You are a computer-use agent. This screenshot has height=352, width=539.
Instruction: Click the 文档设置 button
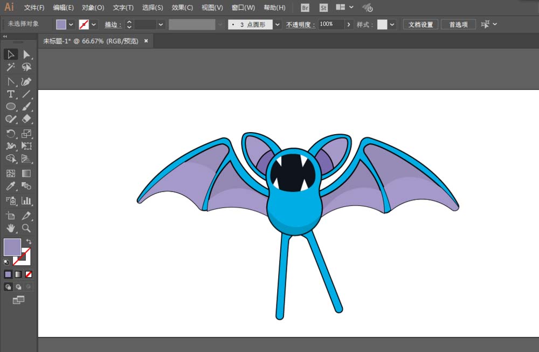(x=420, y=24)
